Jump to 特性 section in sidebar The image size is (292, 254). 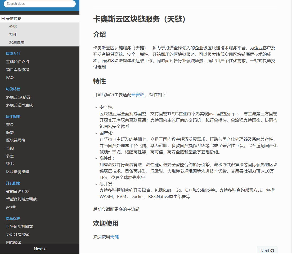tap(13, 35)
